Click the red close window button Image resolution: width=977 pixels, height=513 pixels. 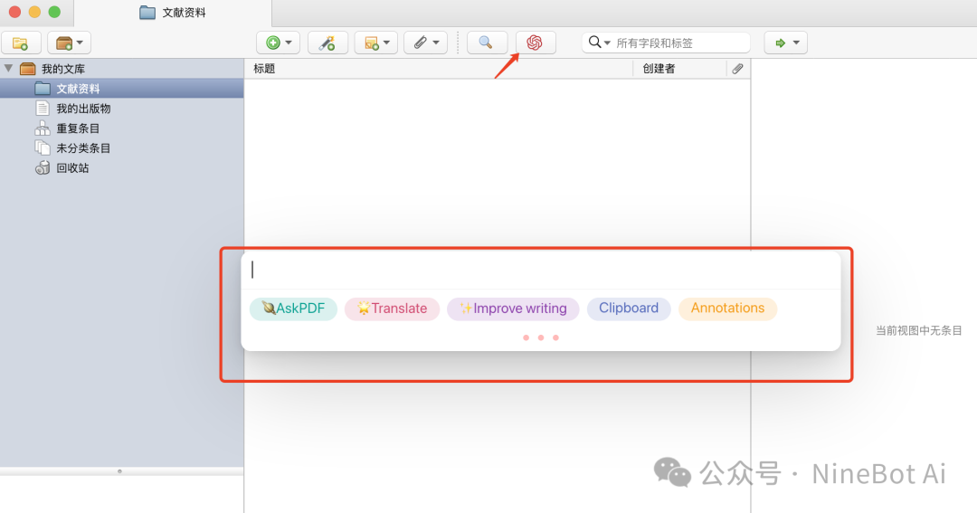click(x=15, y=12)
